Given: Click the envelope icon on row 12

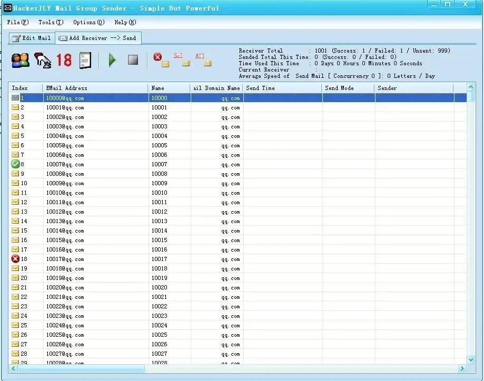Looking at the screenshot, I should (x=15, y=202).
